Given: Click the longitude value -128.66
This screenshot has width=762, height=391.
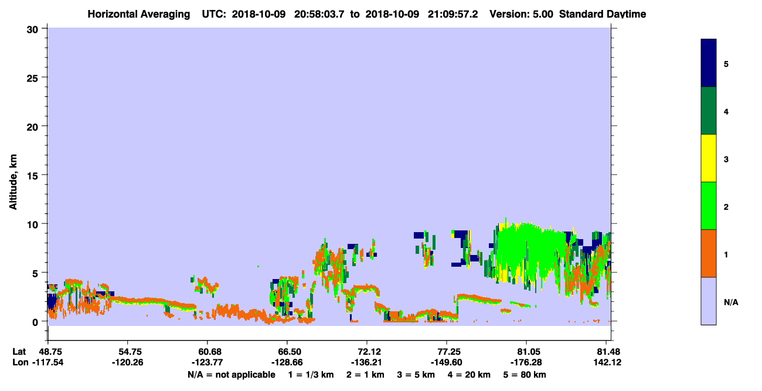Looking at the screenshot, I should pos(287,362).
